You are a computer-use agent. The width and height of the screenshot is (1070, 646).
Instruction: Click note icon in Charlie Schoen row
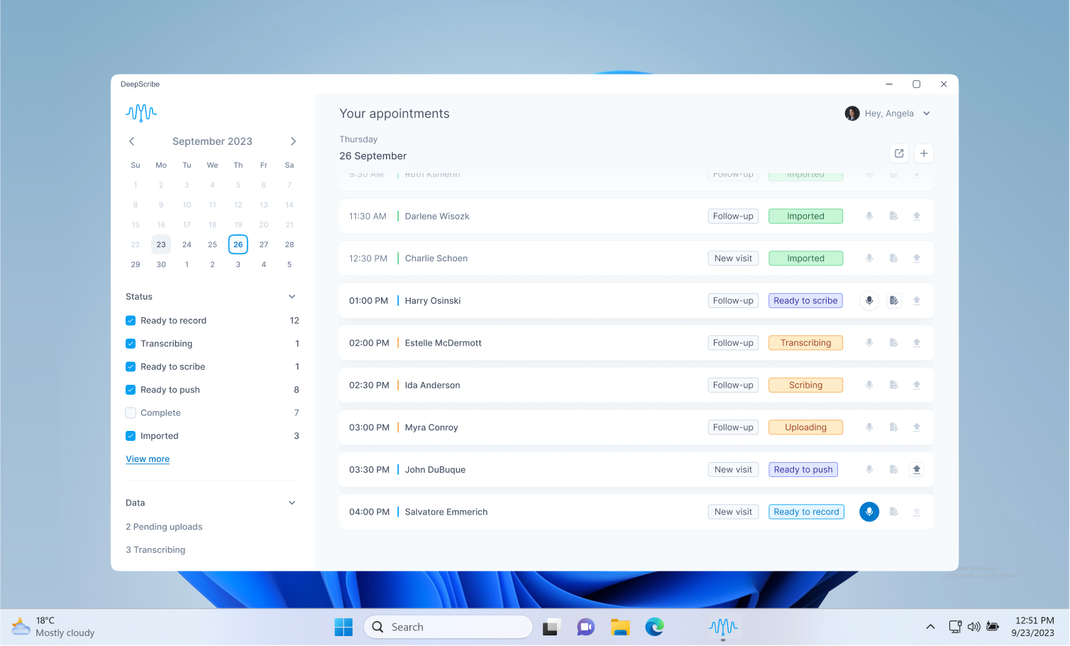coord(894,258)
